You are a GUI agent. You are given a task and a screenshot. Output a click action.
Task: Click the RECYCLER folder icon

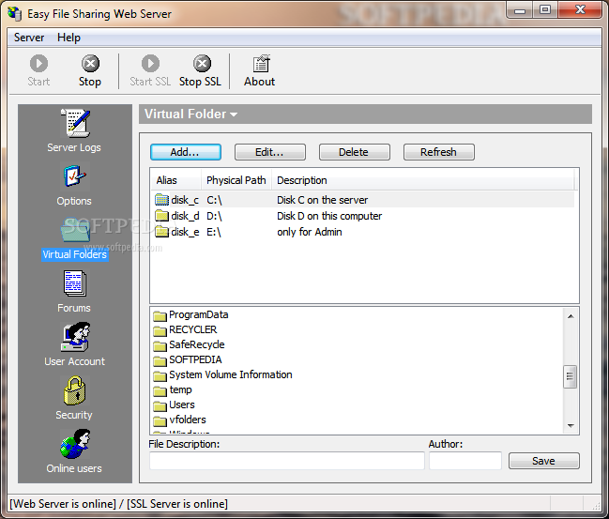tap(160, 330)
